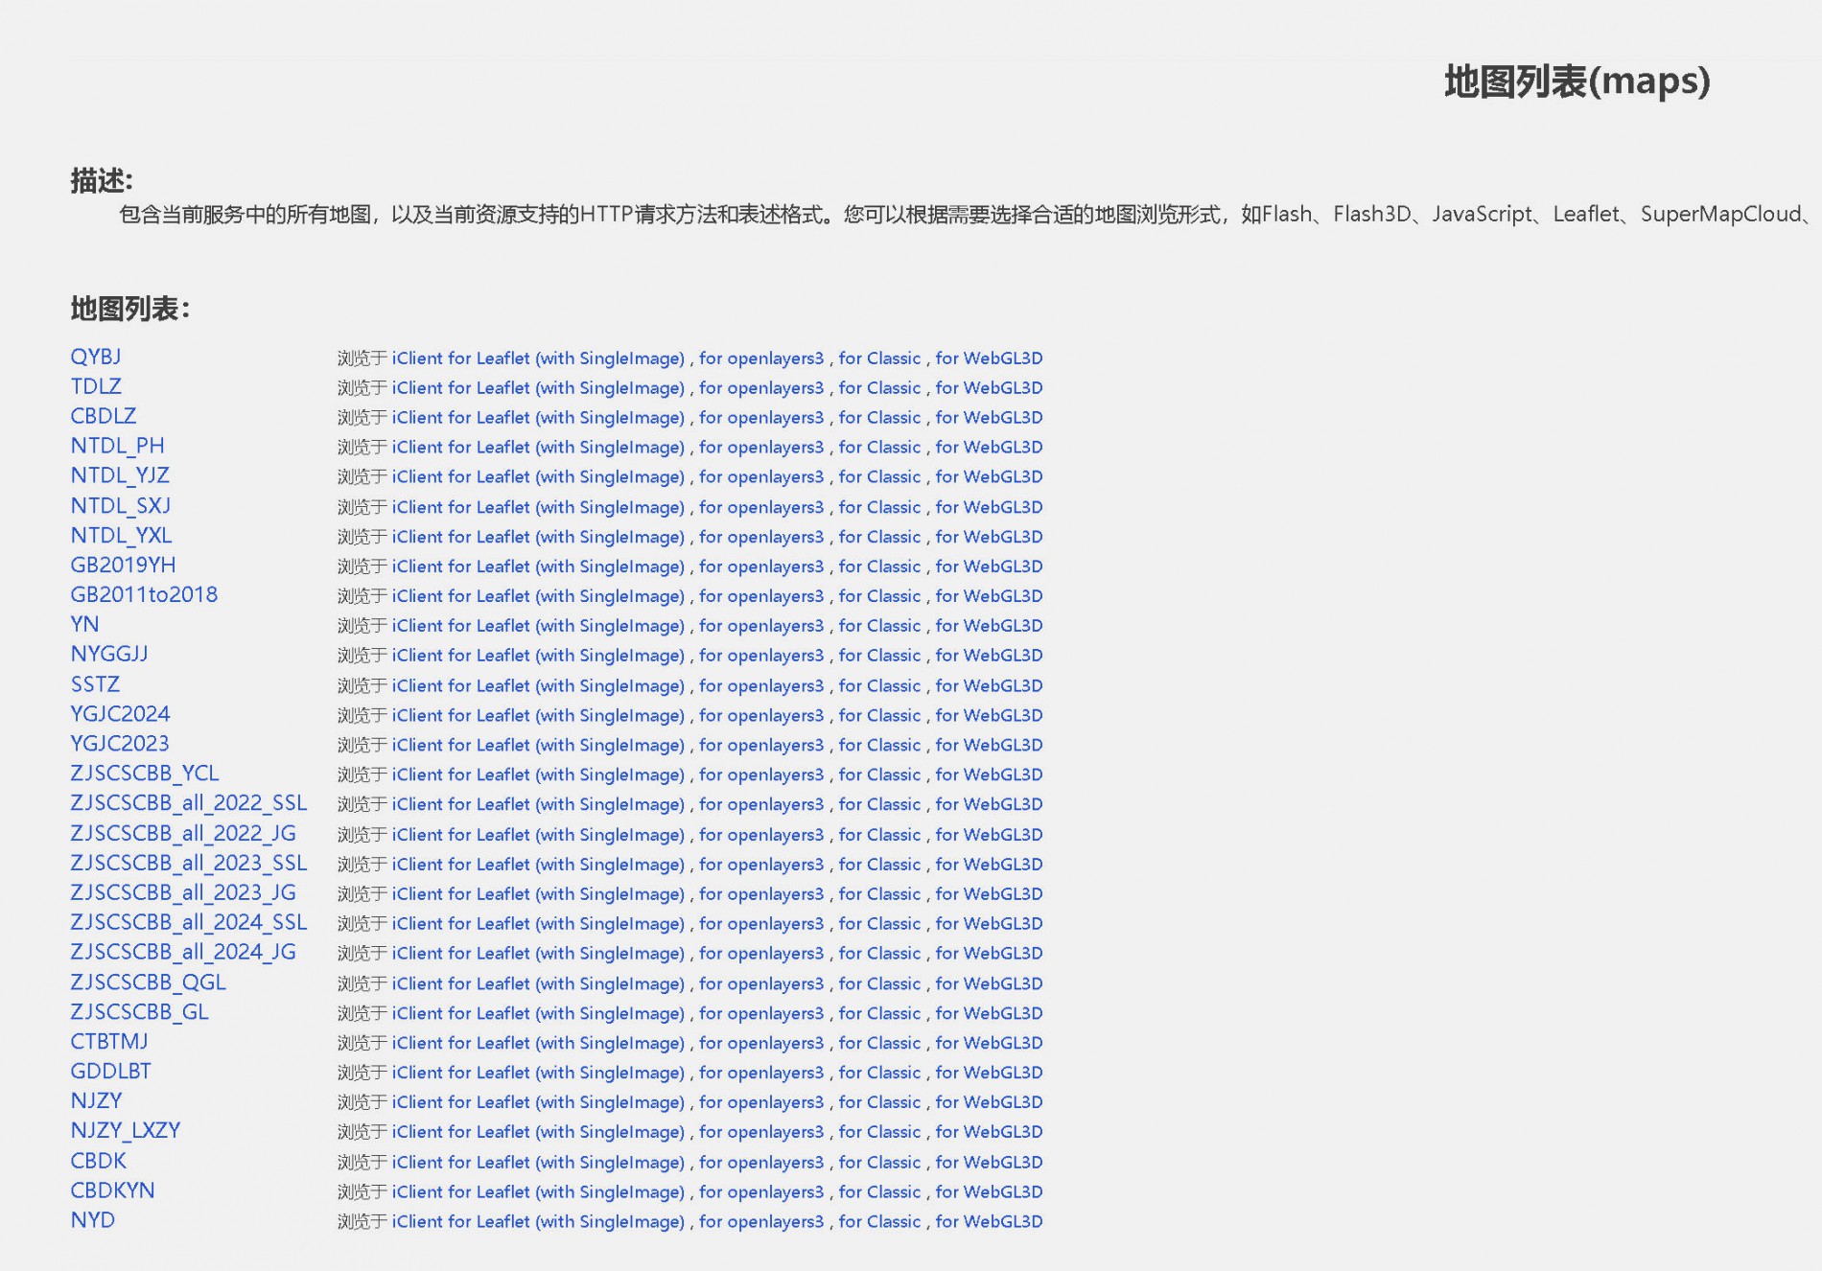
Task: Open the GDDLBT map link
Action: (110, 1072)
